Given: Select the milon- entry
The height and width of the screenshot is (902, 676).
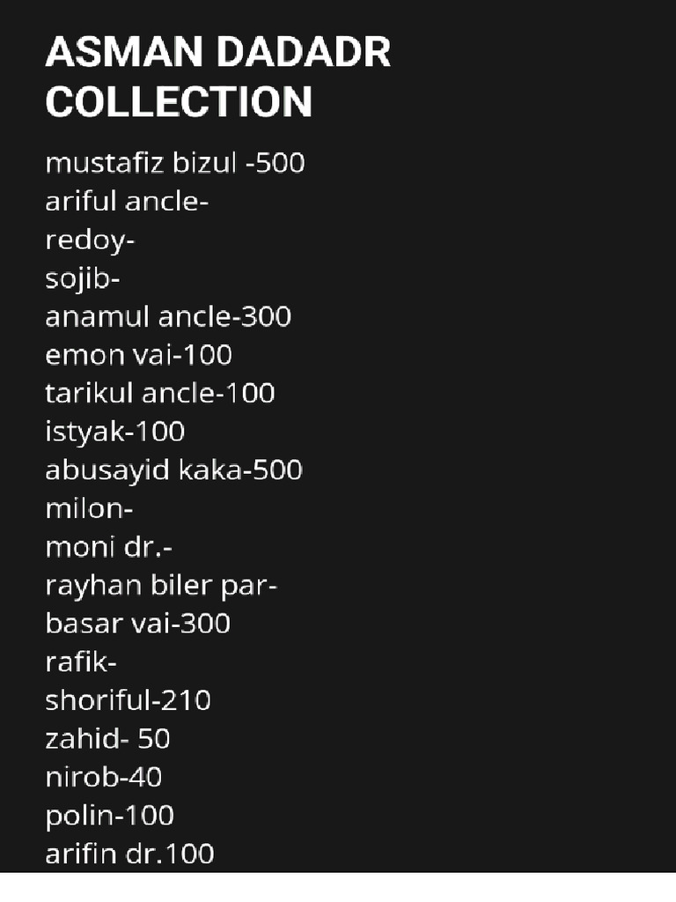Looking at the screenshot, I should click(89, 509).
